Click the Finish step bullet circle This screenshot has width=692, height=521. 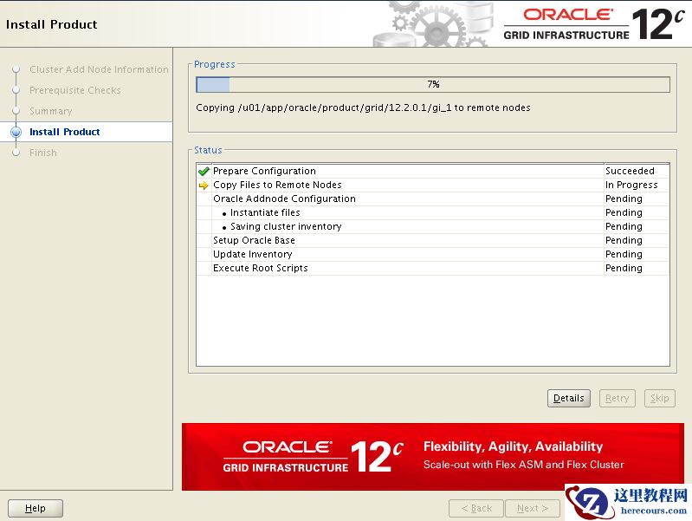click(x=16, y=153)
